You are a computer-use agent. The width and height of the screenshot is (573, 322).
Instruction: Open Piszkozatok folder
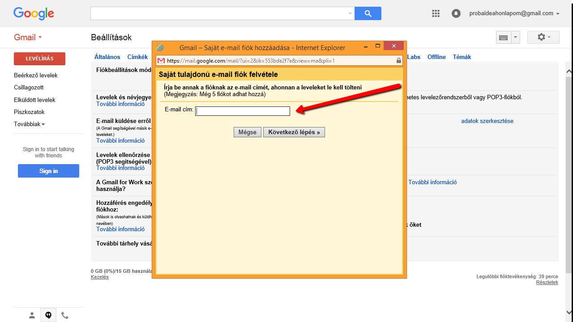click(29, 112)
